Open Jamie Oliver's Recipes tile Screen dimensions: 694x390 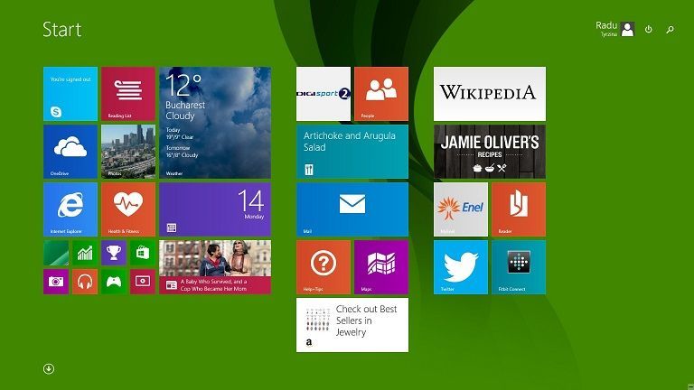click(490, 152)
